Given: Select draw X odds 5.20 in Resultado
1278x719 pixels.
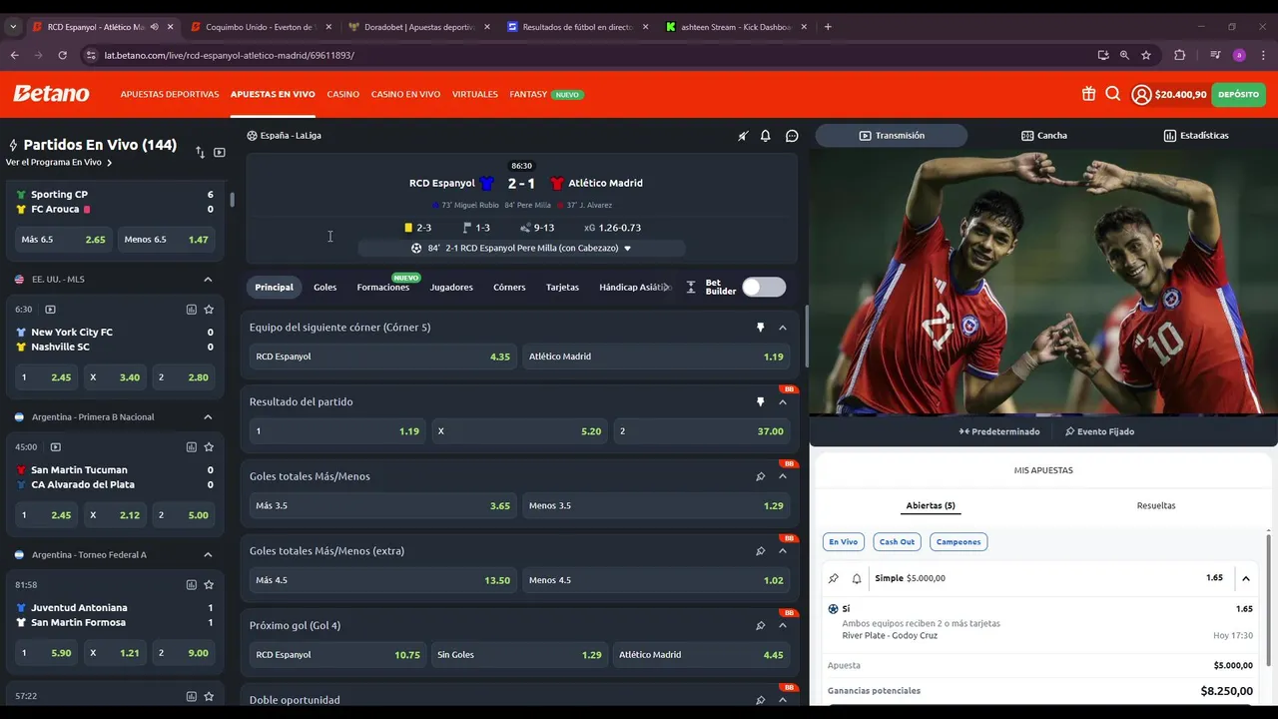Looking at the screenshot, I should click(519, 431).
